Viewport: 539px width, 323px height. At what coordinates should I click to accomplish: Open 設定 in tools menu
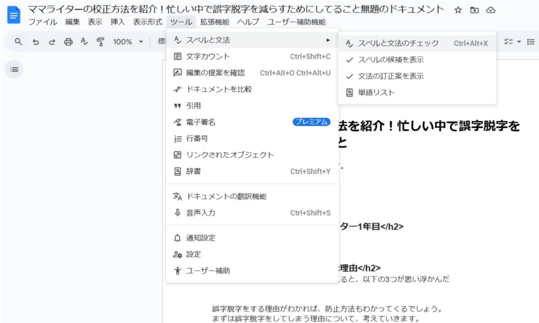pos(252,254)
